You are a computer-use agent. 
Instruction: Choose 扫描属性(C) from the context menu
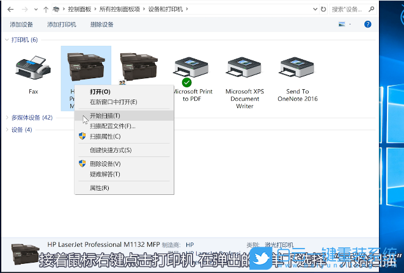point(124,136)
